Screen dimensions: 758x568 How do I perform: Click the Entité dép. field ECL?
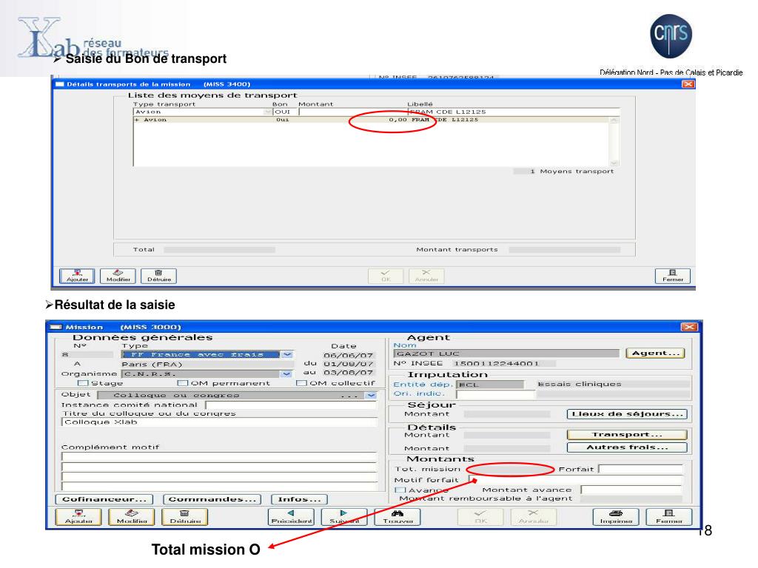(x=490, y=385)
